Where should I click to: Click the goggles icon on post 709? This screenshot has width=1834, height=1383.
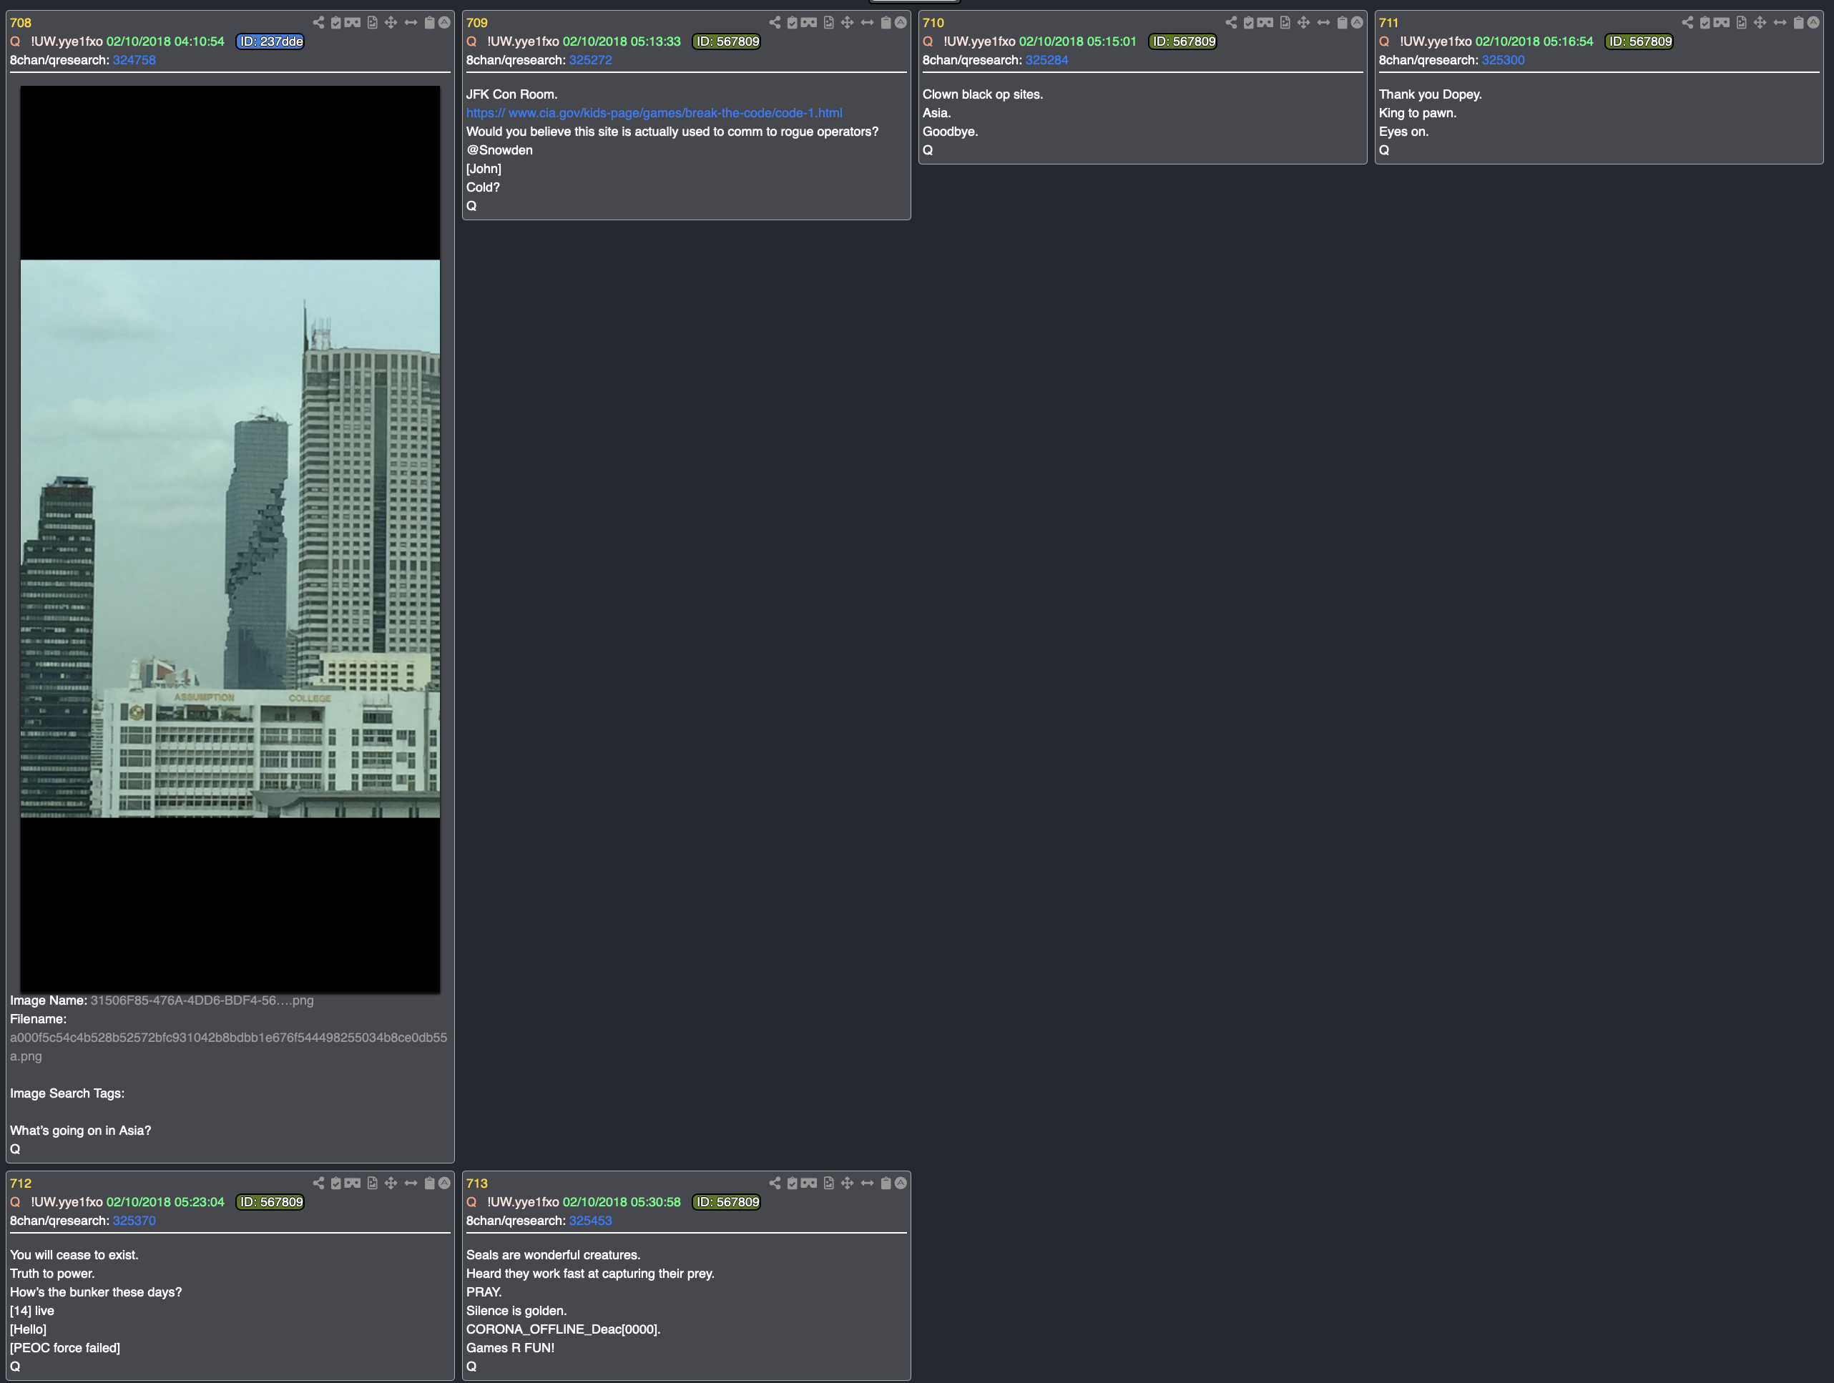pos(808,22)
